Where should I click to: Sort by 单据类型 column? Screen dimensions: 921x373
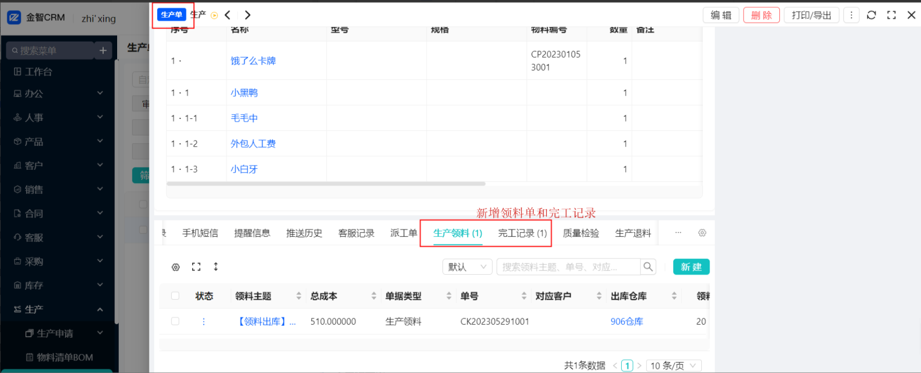point(449,296)
